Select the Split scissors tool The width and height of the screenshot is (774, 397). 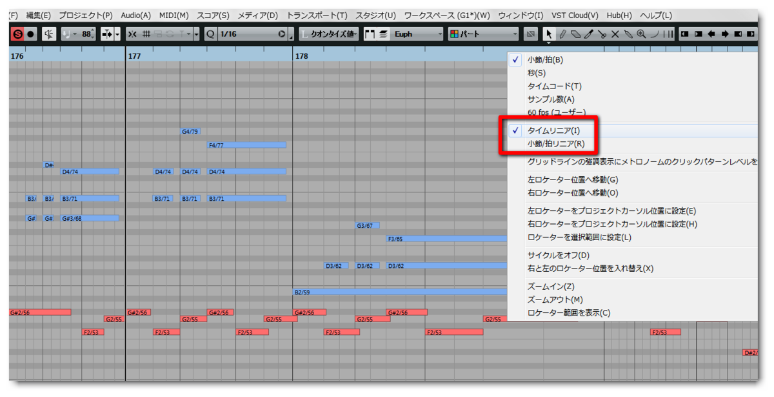(602, 34)
